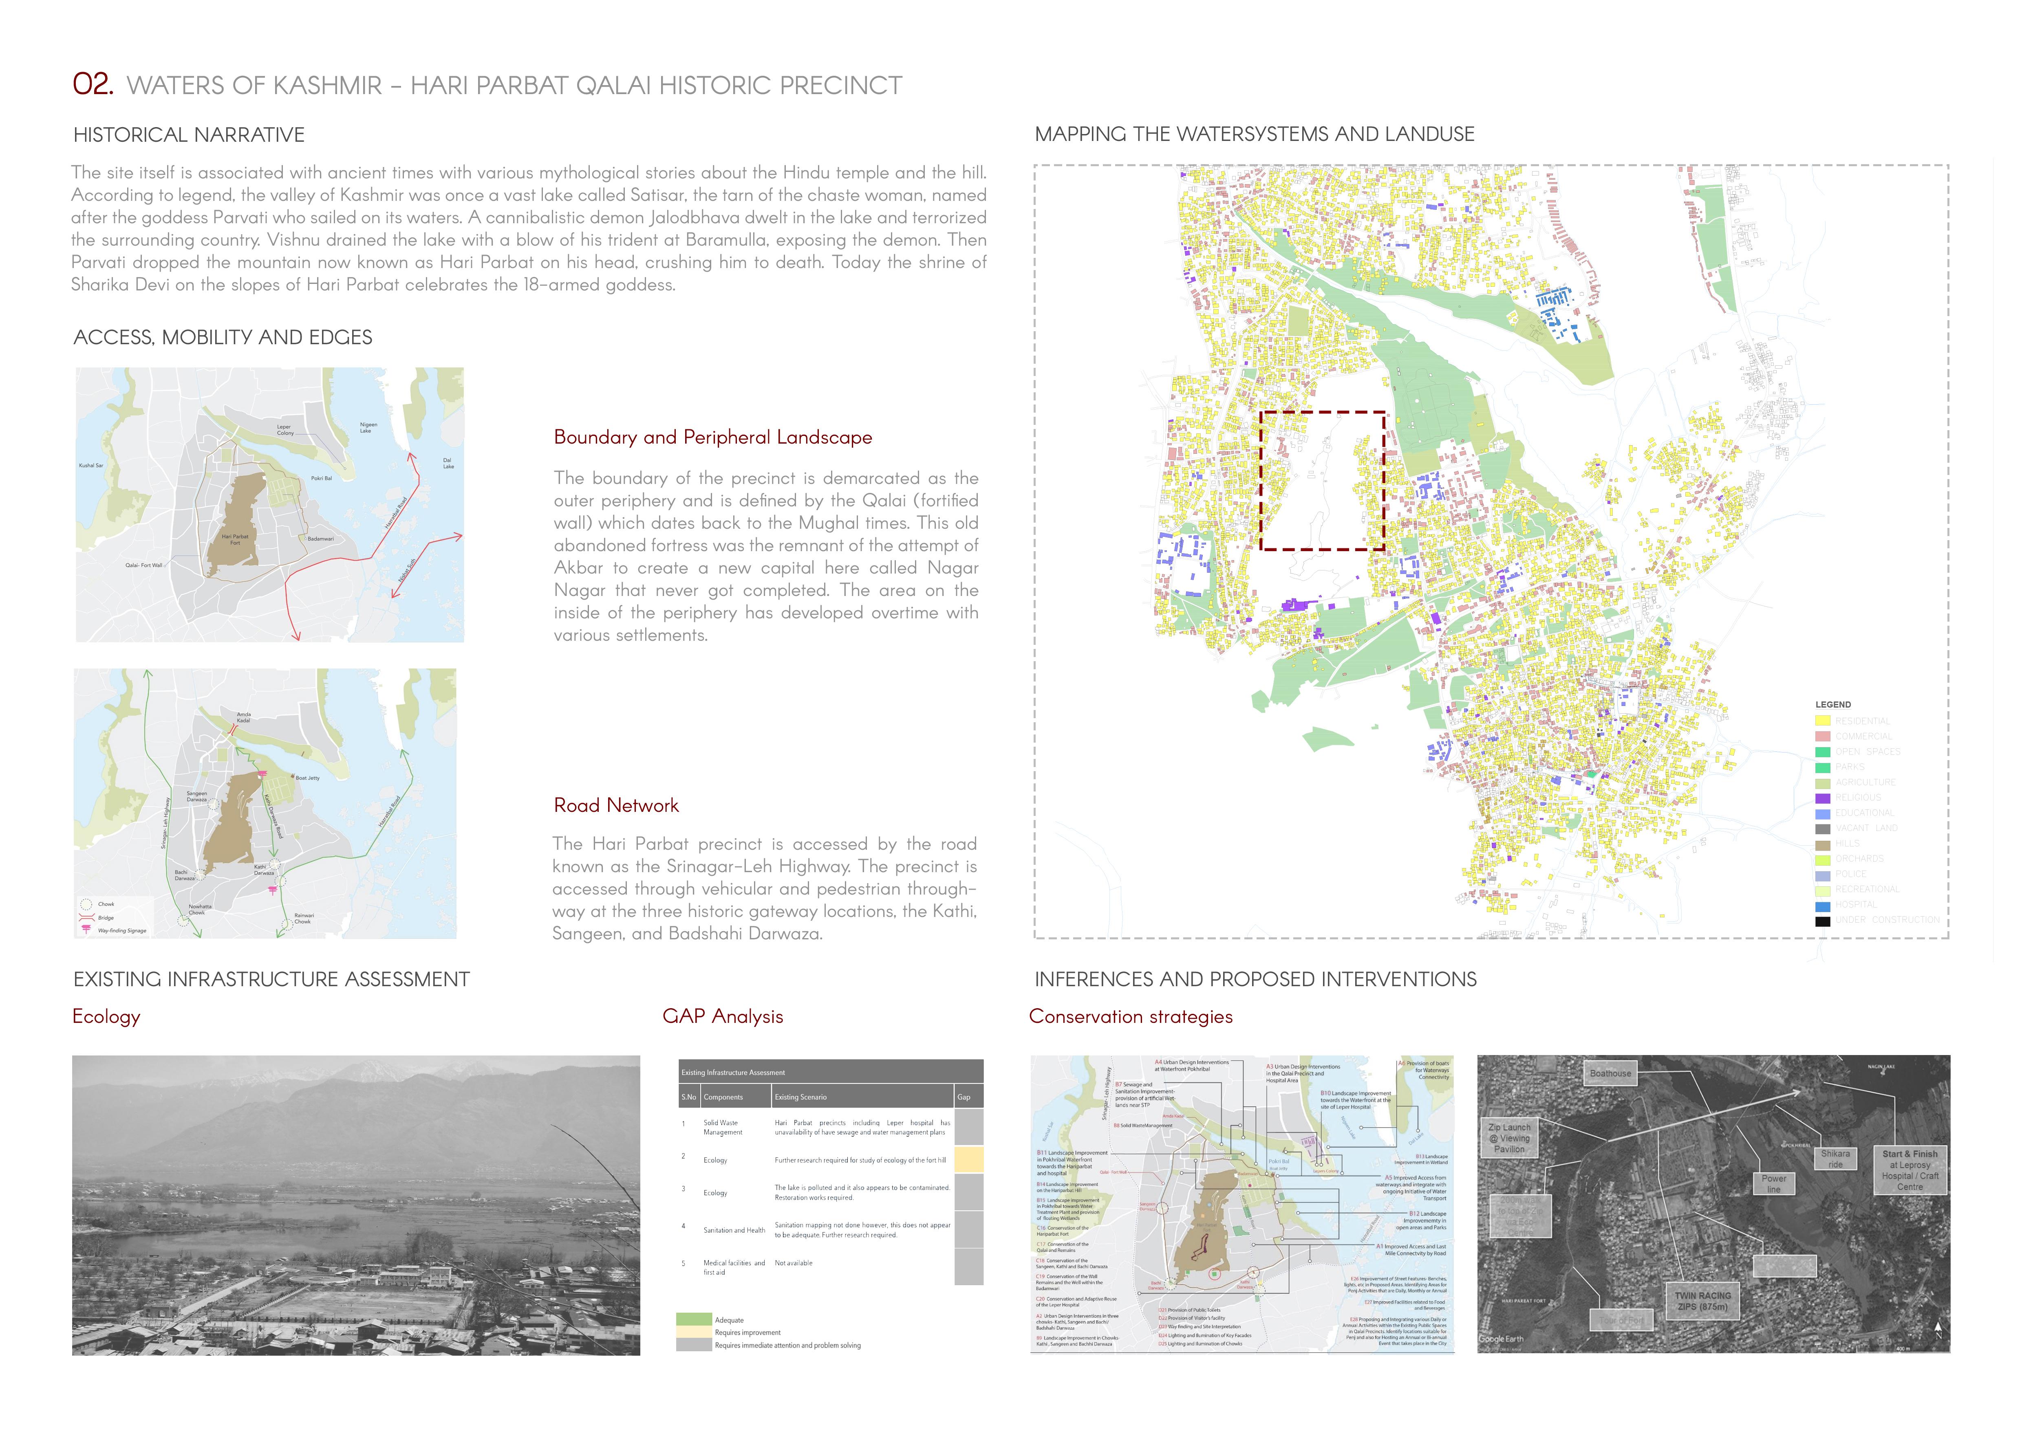Click the north arrow on Google Earth image
This screenshot has height=1429, width=2022.
tap(1938, 1330)
